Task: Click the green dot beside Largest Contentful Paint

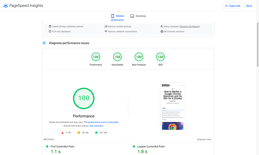Action: click(x=134, y=146)
